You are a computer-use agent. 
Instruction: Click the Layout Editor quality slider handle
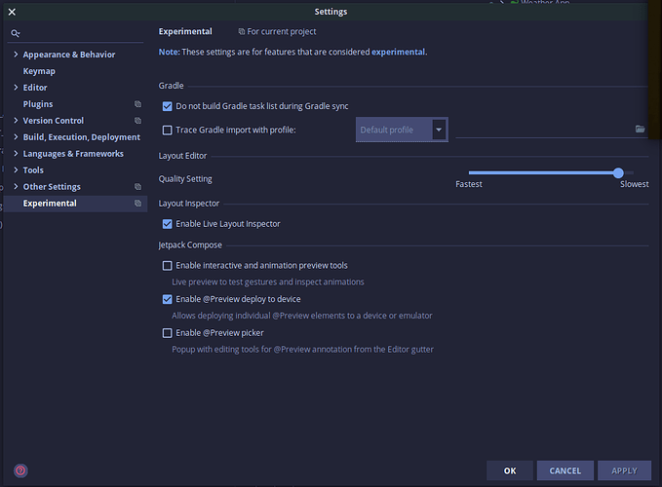point(618,172)
